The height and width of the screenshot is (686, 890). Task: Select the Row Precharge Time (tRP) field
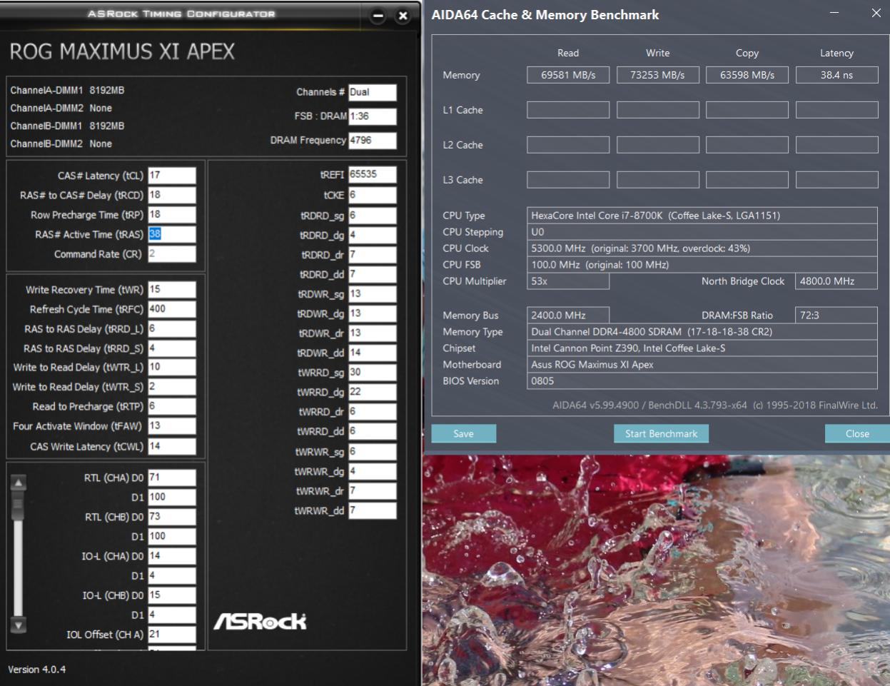coord(172,215)
